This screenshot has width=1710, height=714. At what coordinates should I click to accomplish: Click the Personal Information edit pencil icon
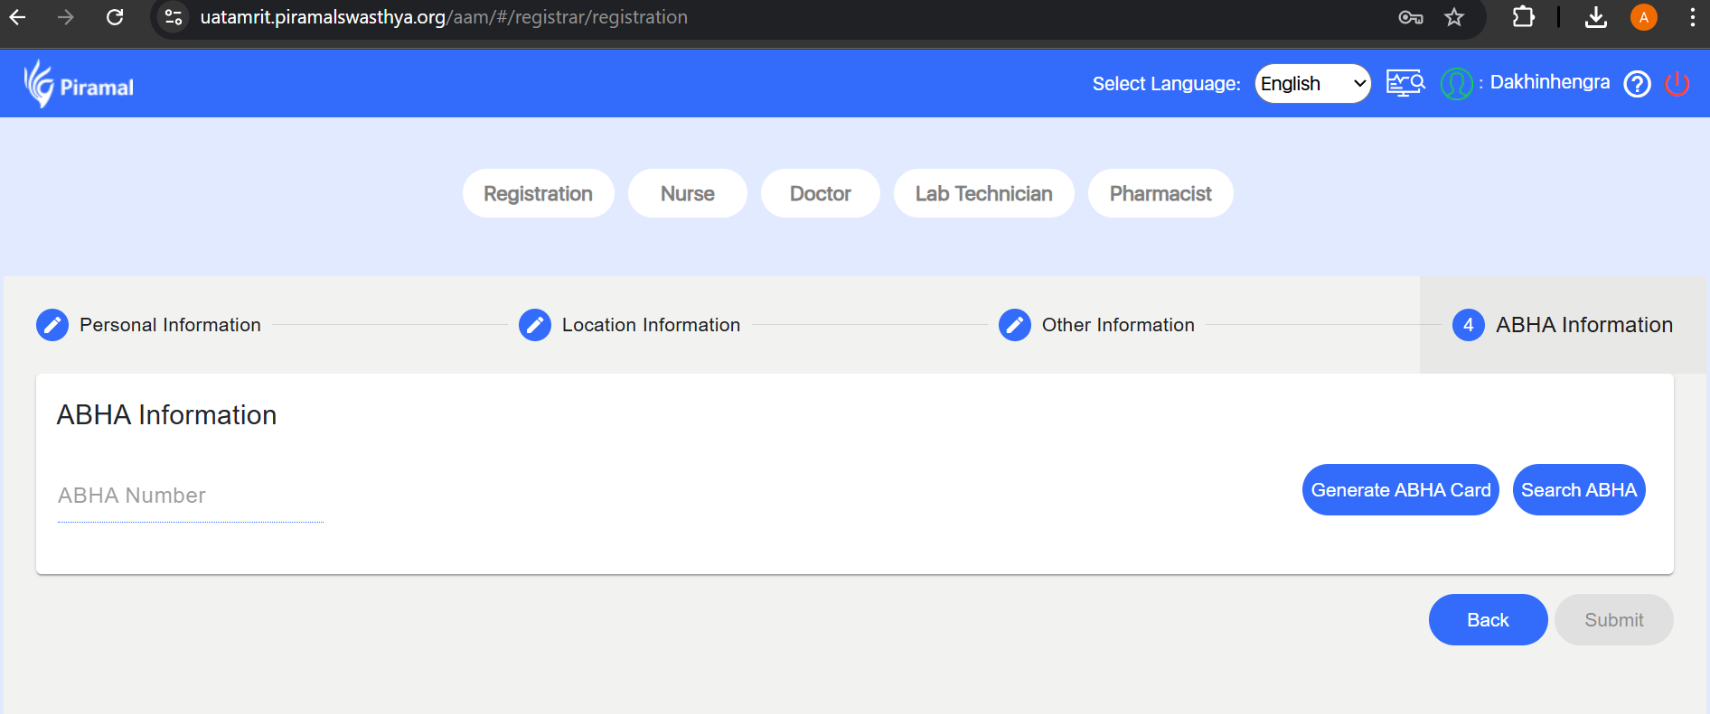click(x=52, y=325)
